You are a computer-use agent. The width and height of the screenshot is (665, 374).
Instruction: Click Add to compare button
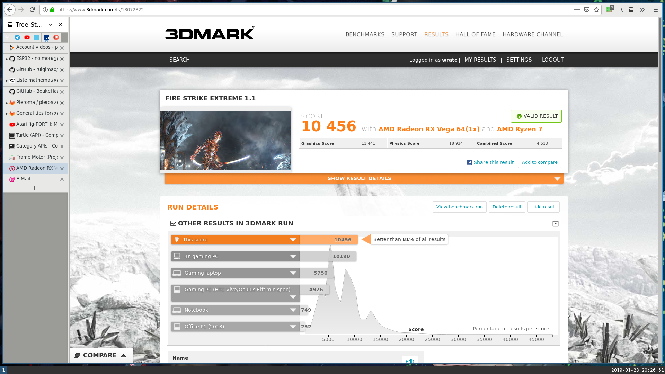point(539,162)
